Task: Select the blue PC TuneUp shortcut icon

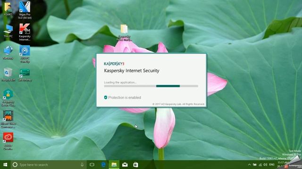Action: point(25,54)
